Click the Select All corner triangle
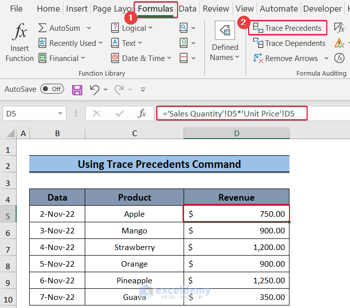The image size is (350, 308). click(x=11, y=133)
